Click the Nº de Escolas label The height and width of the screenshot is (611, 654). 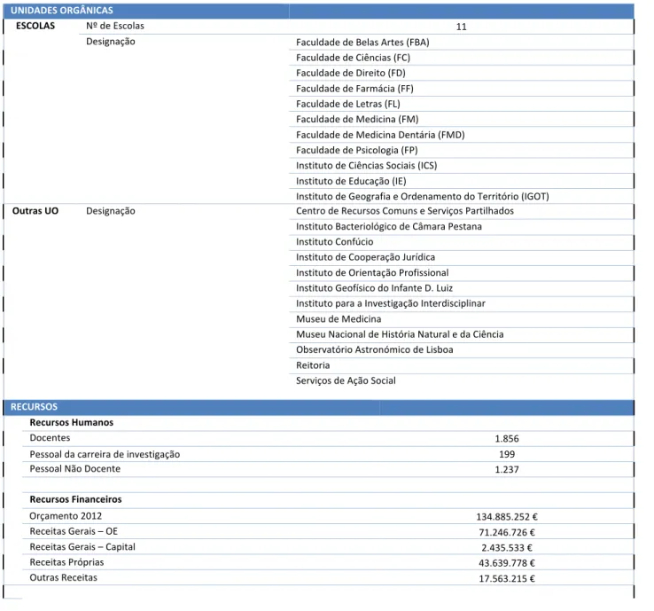tap(115, 26)
